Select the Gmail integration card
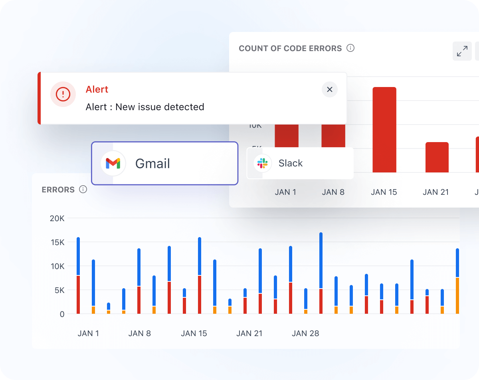 (165, 163)
